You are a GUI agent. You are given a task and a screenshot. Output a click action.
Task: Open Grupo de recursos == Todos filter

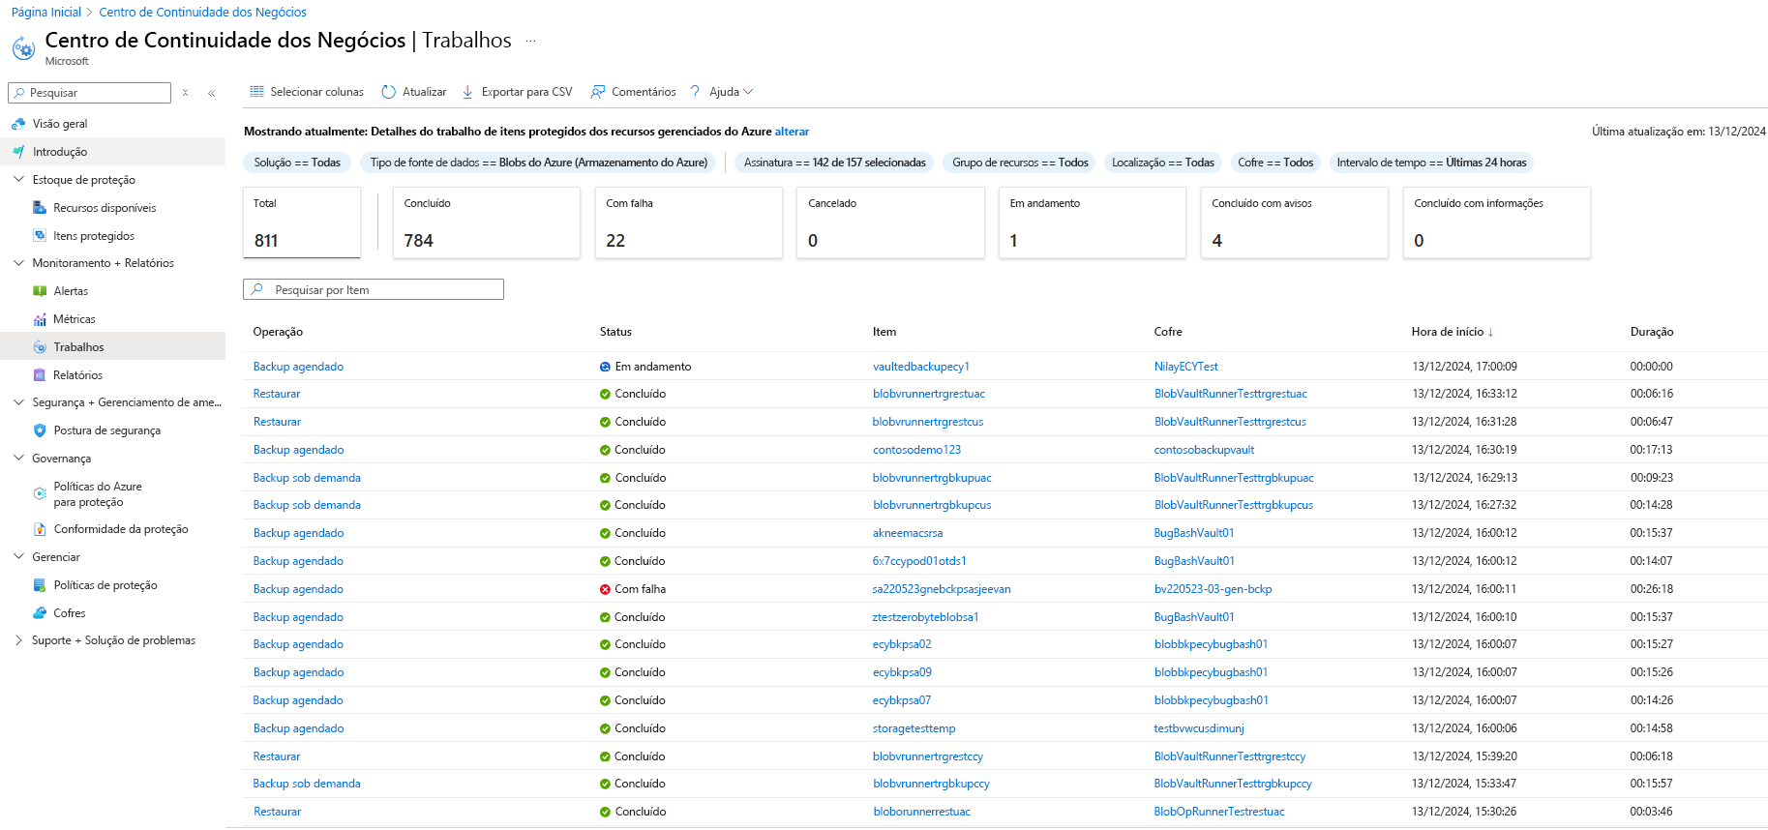pos(1020,163)
